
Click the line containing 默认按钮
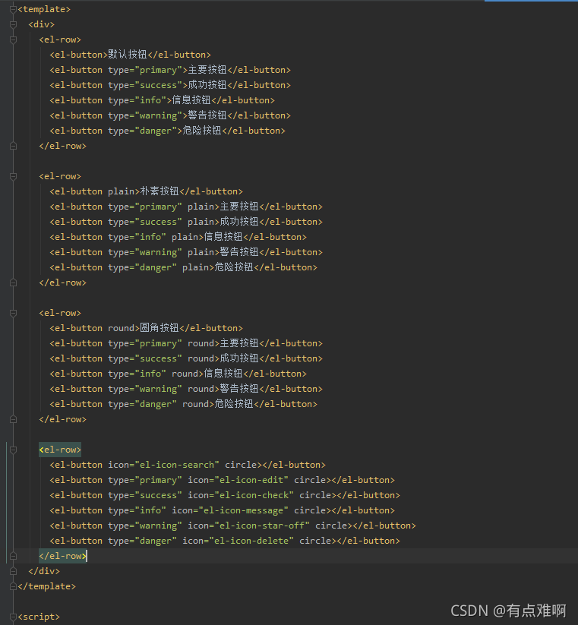click(x=130, y=55)
